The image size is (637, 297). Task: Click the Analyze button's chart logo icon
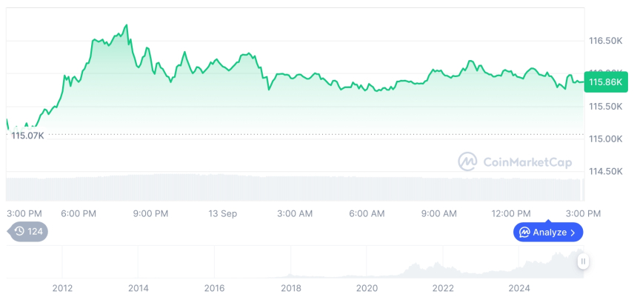(x=524, y=233)
